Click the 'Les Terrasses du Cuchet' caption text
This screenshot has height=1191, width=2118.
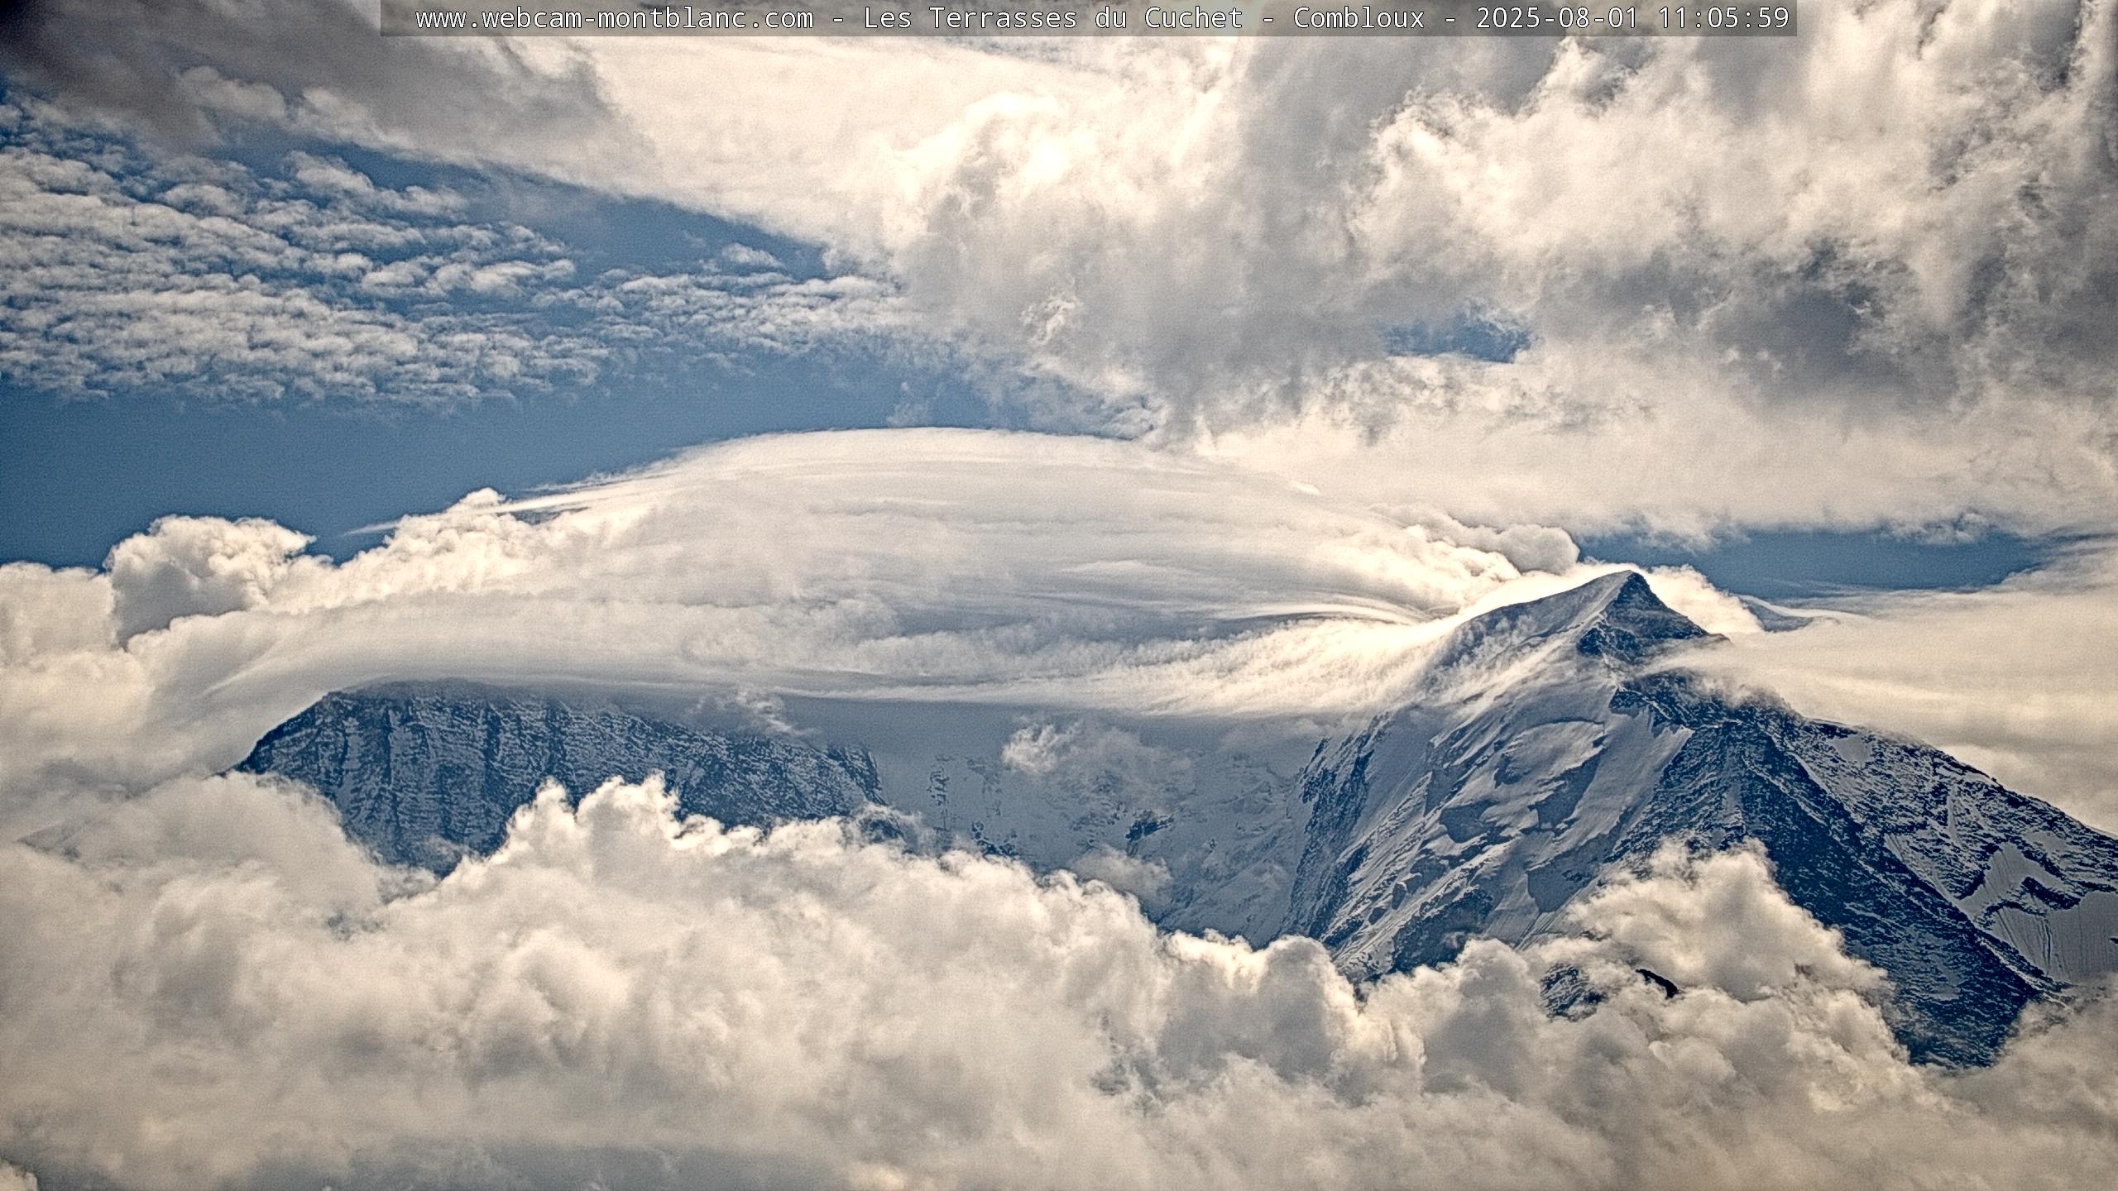[x=1053, y=18]
